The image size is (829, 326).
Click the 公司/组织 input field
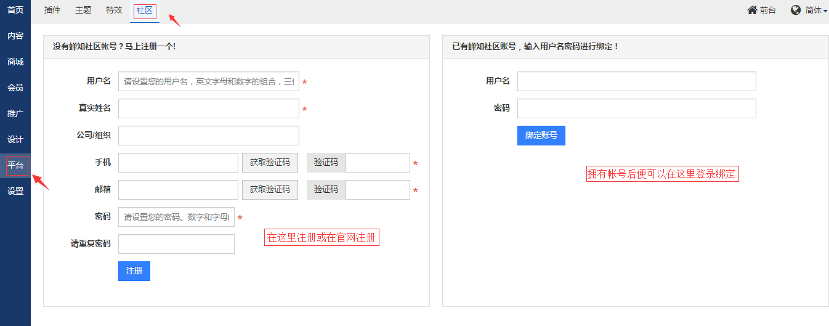[x=208, y=136]
